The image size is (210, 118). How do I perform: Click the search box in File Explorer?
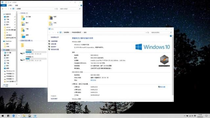tap(70, 9)
